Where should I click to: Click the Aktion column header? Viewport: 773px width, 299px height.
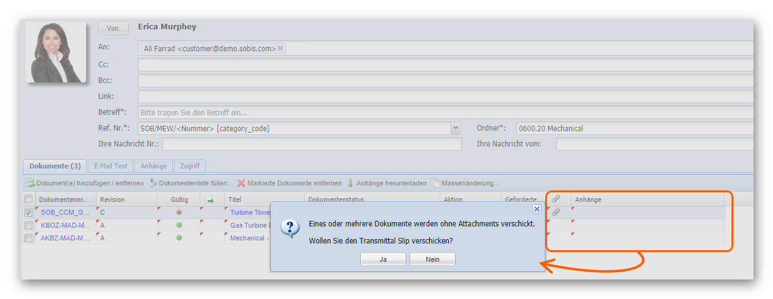point(470,200)
